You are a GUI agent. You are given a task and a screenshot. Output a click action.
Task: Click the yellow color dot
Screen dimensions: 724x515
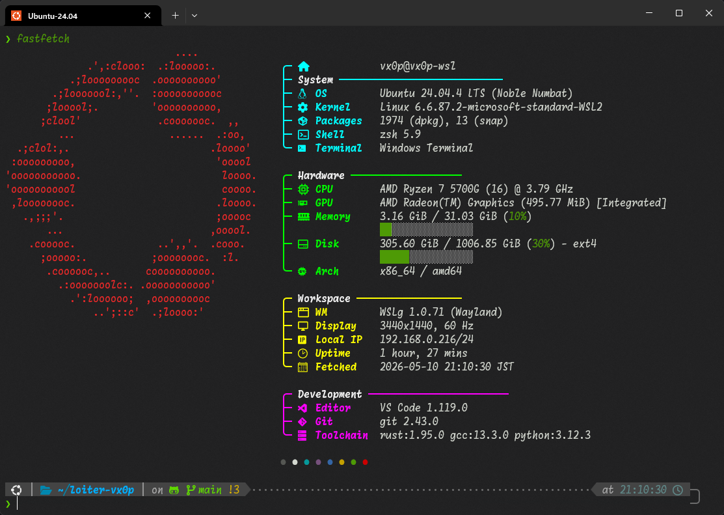coord(342,462)
